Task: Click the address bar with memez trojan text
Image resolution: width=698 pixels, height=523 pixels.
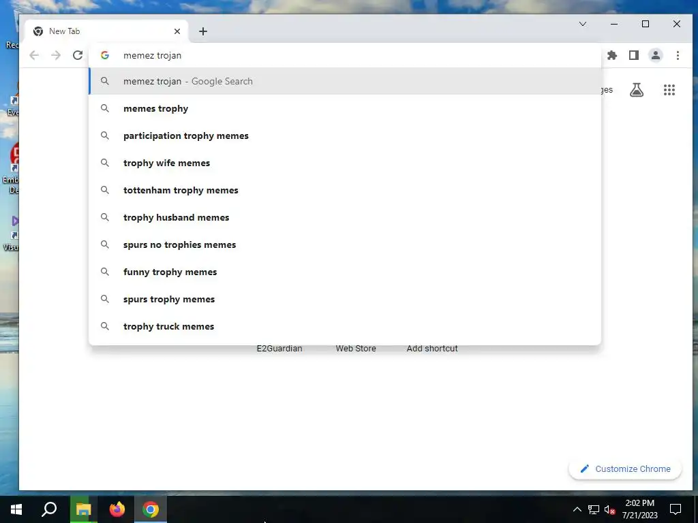Action: (x=343, y=56)
